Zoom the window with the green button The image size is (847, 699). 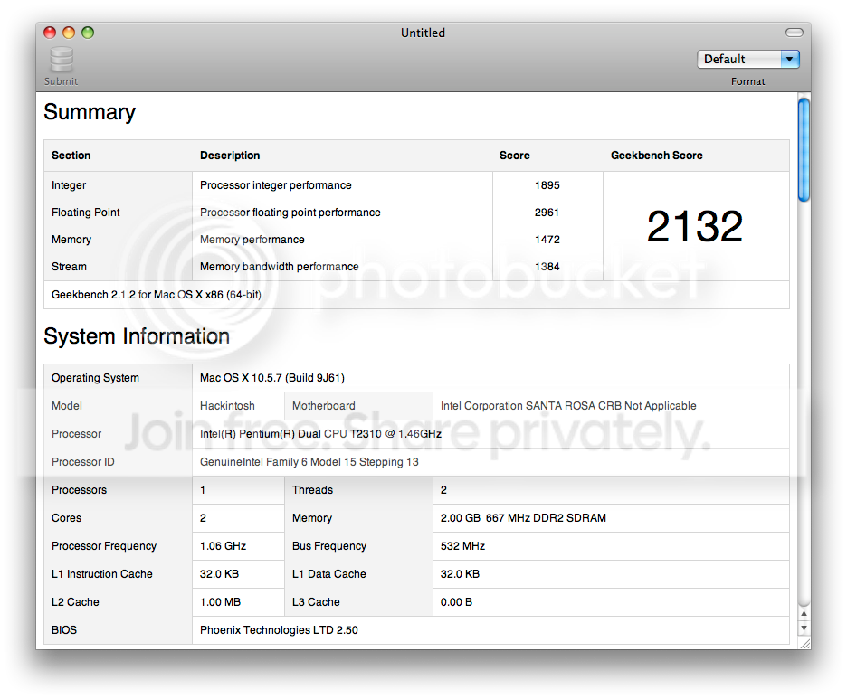point(88,33)
